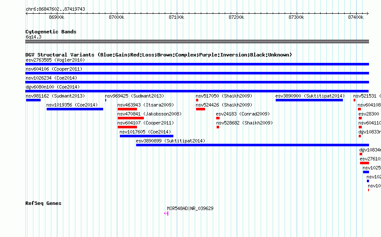Image resolution: width=381 pixels, height=237 pixels.
Task: Select the 87200k ruler tick label
Action: (236, 17)
